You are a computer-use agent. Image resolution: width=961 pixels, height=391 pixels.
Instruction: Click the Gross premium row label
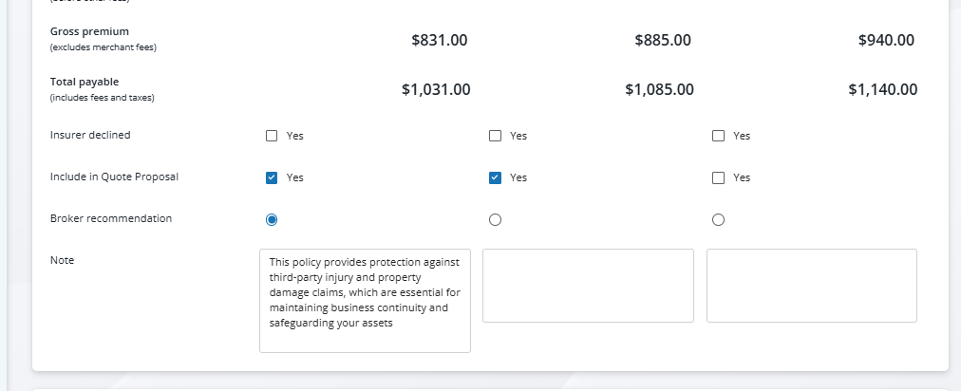(89, 31)
